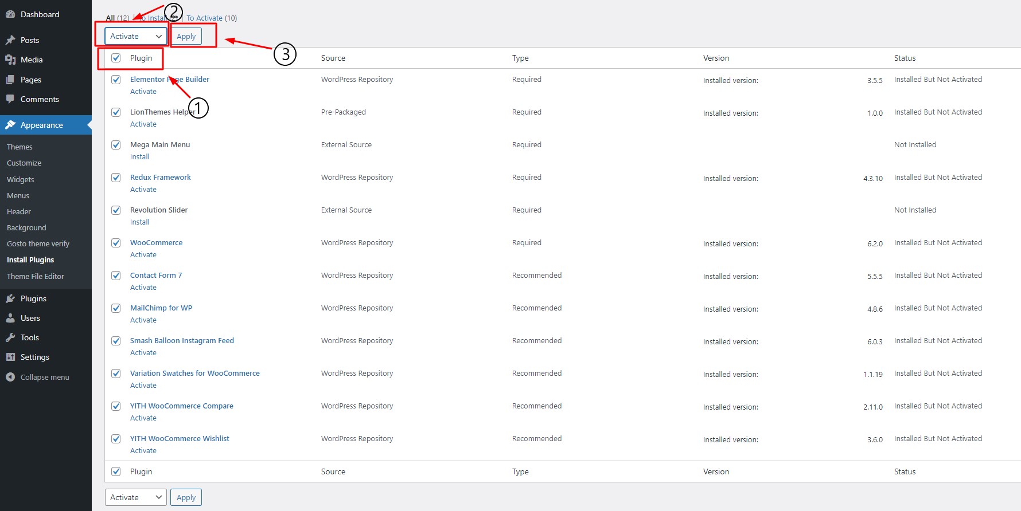Open the Customize submenu item
Screen dimensions: 1021x511
pos(24,163)
